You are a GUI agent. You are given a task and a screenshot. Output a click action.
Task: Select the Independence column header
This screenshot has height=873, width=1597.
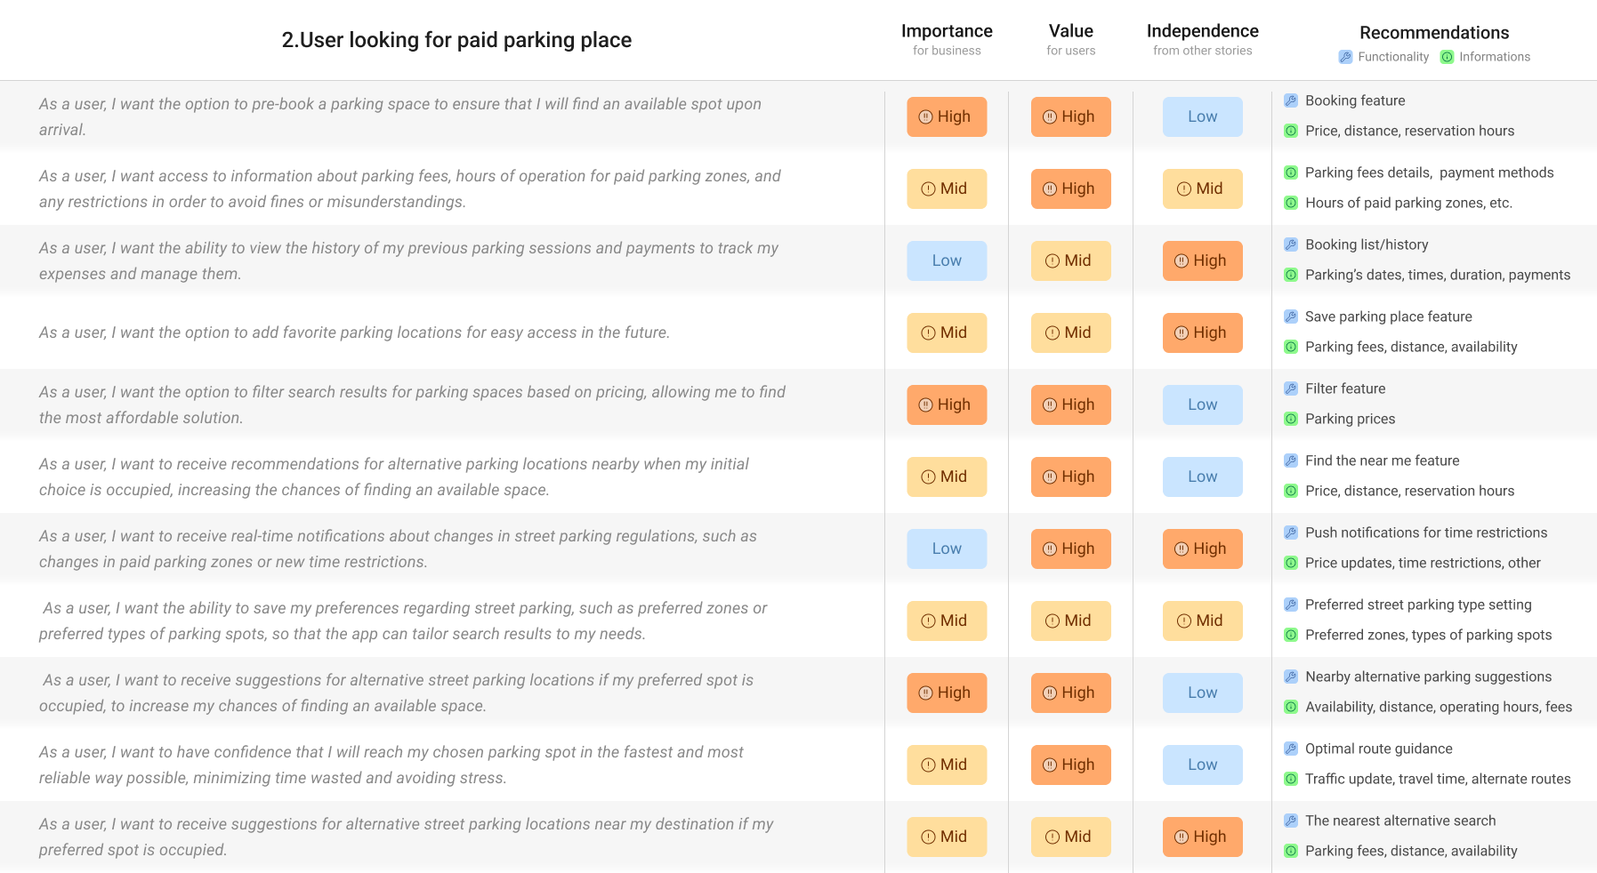(1202, 31)
